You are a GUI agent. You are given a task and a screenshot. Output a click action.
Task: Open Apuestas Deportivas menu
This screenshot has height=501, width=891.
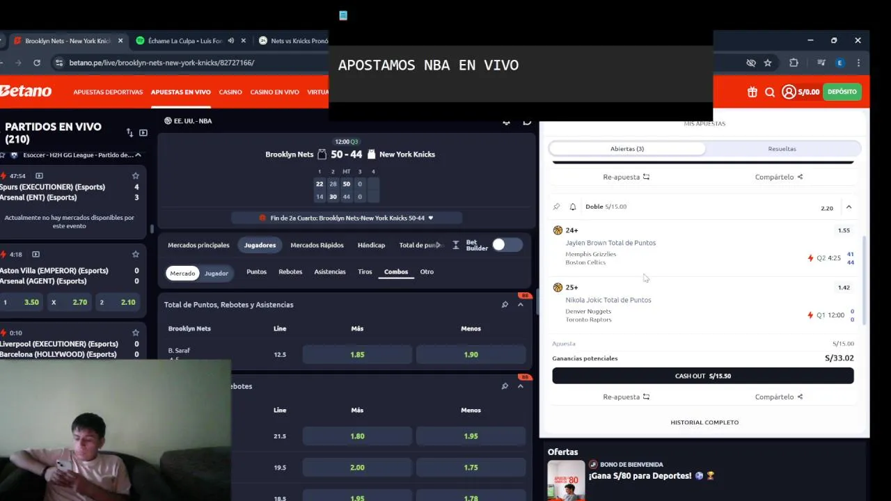point(108,92)
